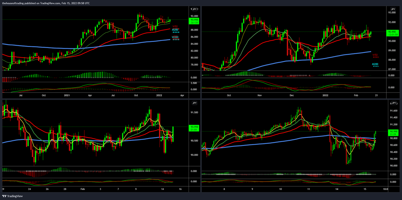Click the 87.000 price scale value
Viewport: 402px width, 200px height.
click(392, 69)
